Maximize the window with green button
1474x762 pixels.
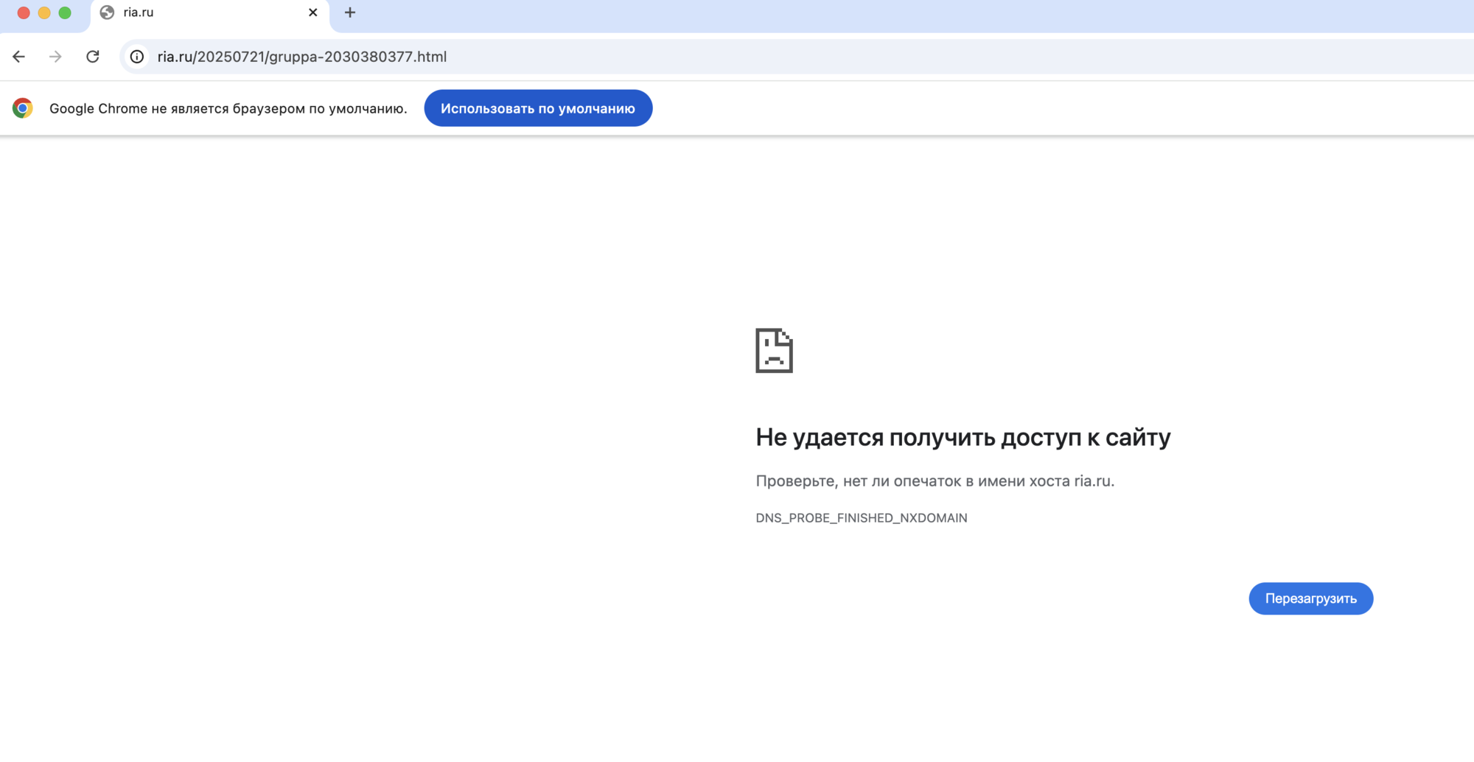coord(65,13)
